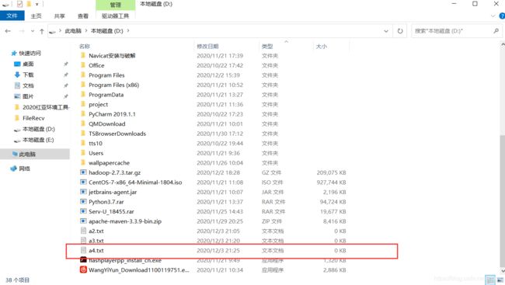
Task: Select 此电脑 in the navigation pane
Action: coord(35,155)
